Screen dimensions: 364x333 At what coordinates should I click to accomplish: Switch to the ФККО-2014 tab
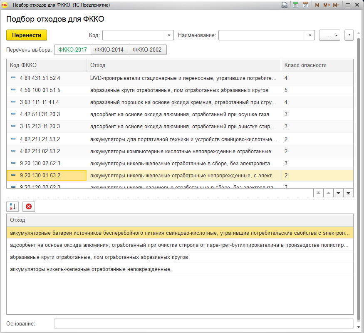109,50
